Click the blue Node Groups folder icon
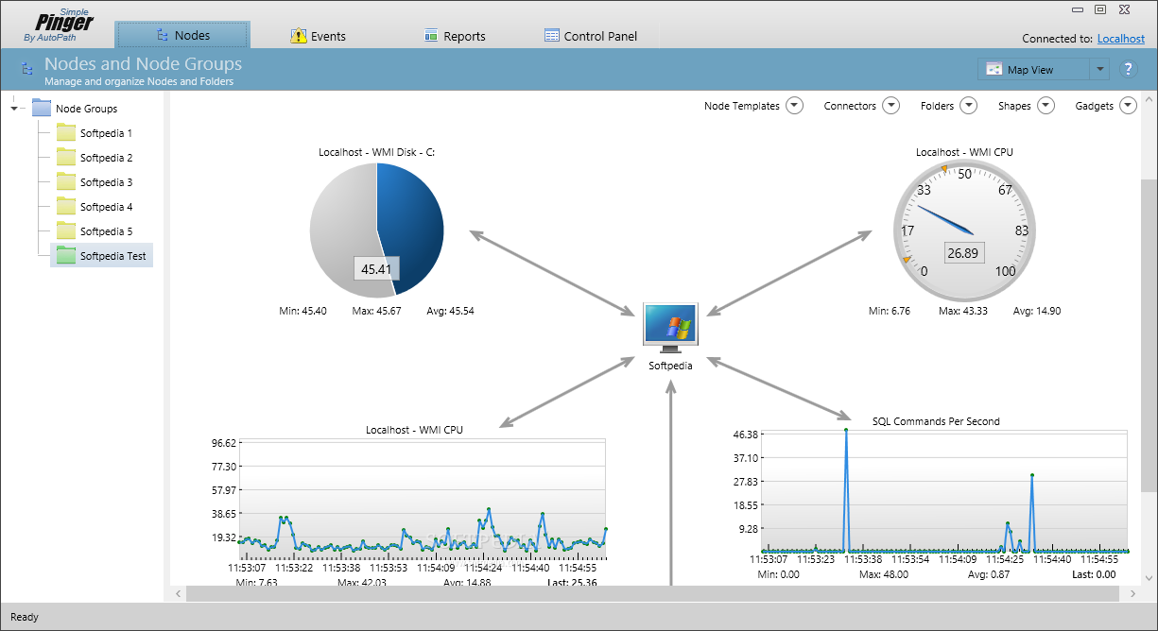The image size is (1158, 631). 42,108
